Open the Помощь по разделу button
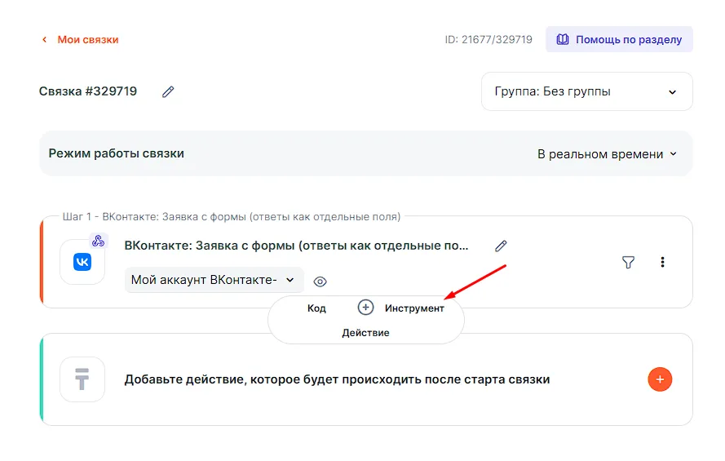This screenshot has width=725, height=461. [x=619, y=39]
